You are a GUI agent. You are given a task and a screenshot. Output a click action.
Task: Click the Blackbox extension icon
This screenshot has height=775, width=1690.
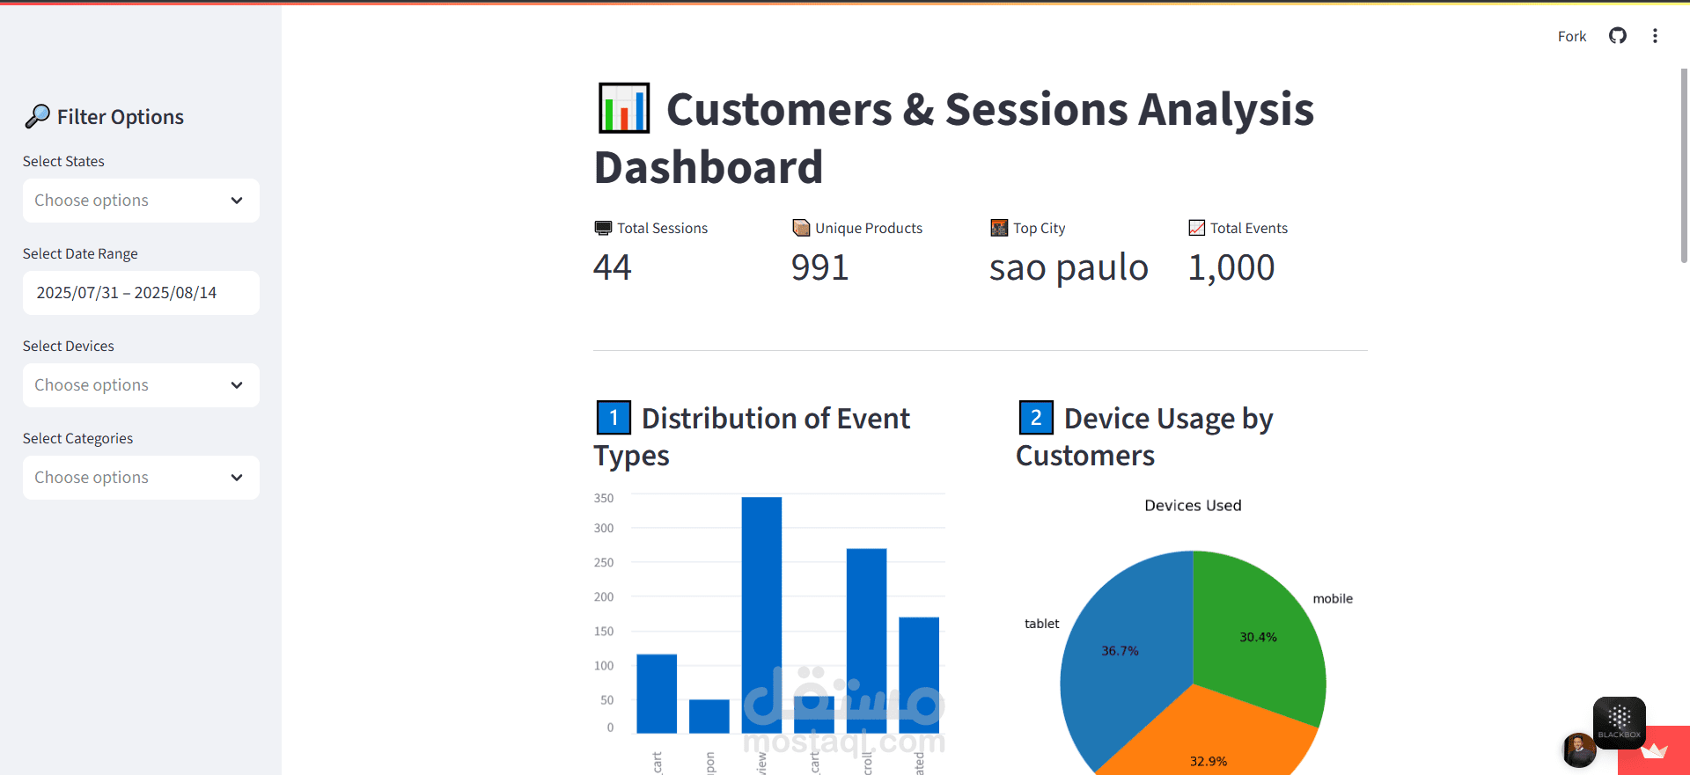(x=1619, y=722)
